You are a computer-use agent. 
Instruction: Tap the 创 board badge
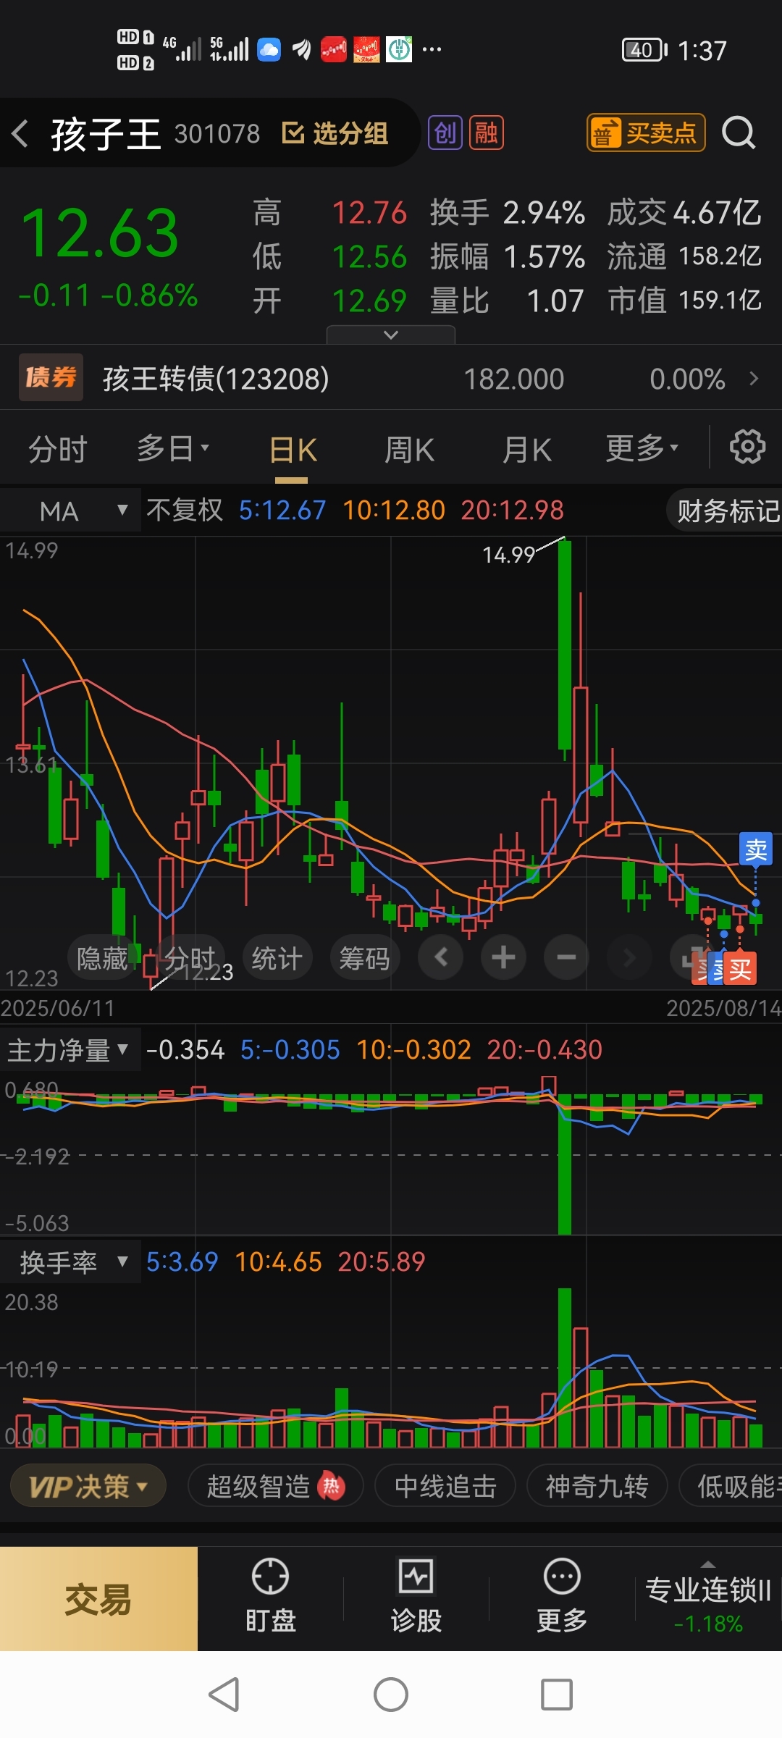[x=445, y=133]
